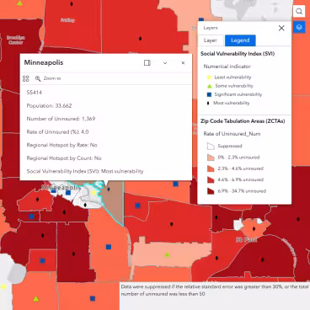Screen dimensions: 310x310
Task: Click the 4.6% - 6.9% uninsured swatch
Action: [211, 179]
